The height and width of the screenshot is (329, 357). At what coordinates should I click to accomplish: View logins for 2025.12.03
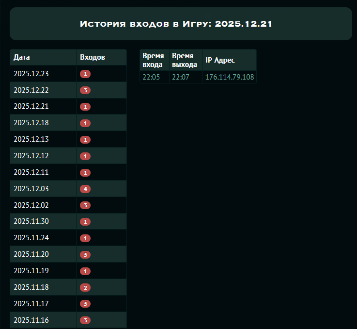click(31, 189)
